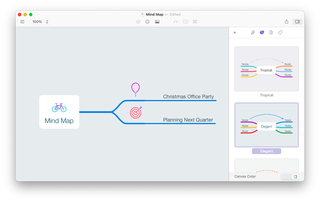Switch to the document info panel icon
Viewport: 320px width, 202px height.
point(271,32)
